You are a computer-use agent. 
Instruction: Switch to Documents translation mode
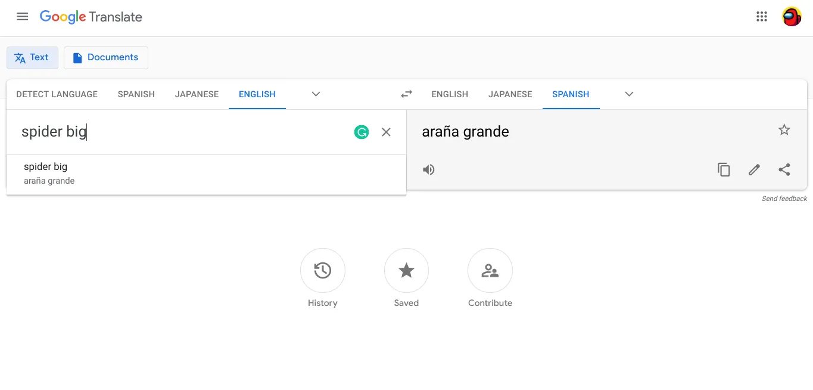(x=106, y=58)
